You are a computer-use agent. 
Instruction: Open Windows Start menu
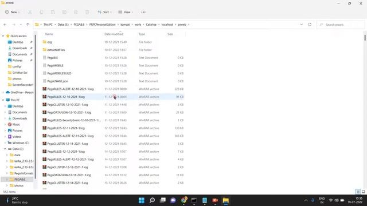(142, 200)
